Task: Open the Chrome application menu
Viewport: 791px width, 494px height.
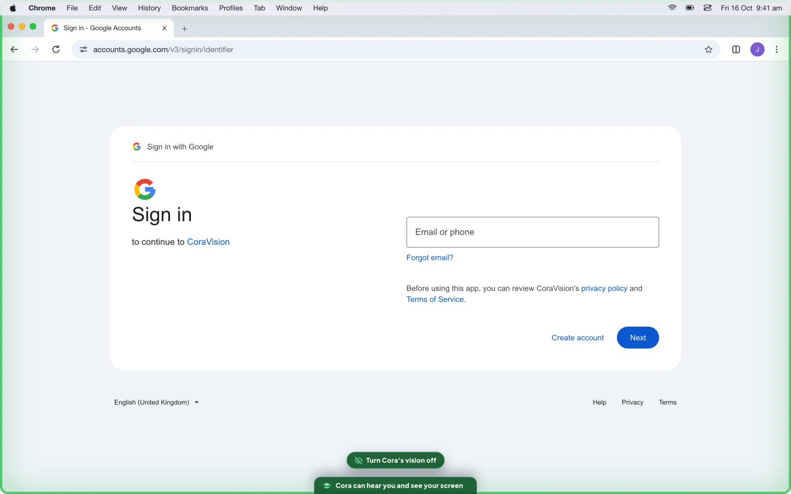Action: click(42, 8)
